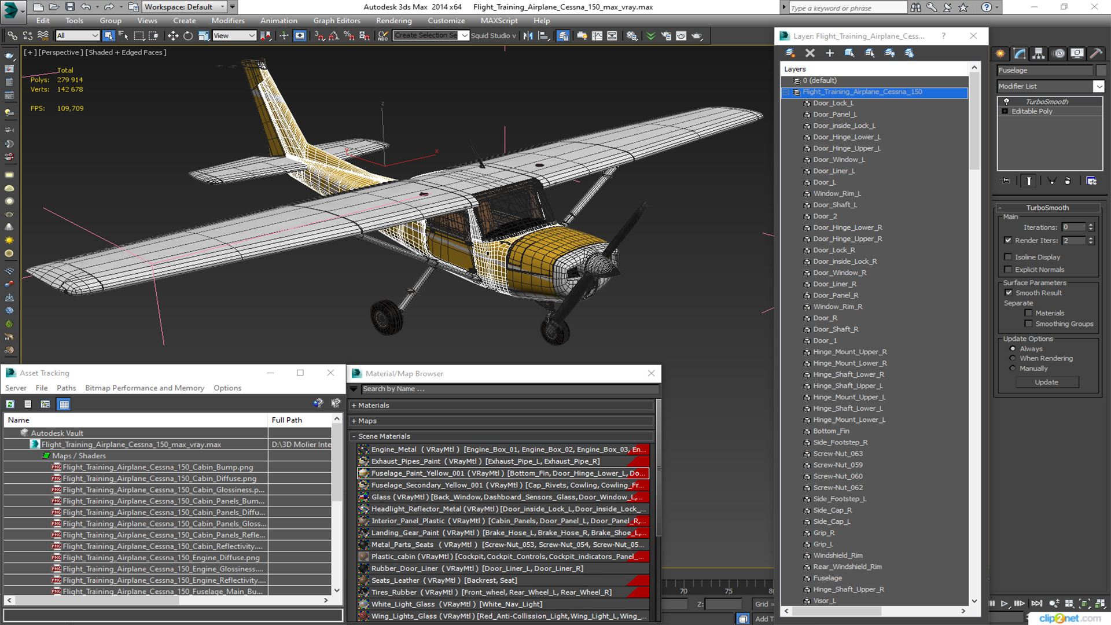This screenshot has height=625, width=1111.
Task: Click Select Highlighted Objects and Layers icon
Action: 849,53
